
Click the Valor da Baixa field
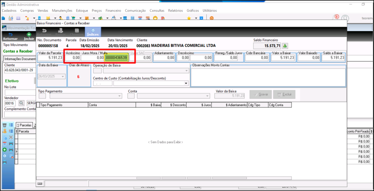click(x=230, y=96)
